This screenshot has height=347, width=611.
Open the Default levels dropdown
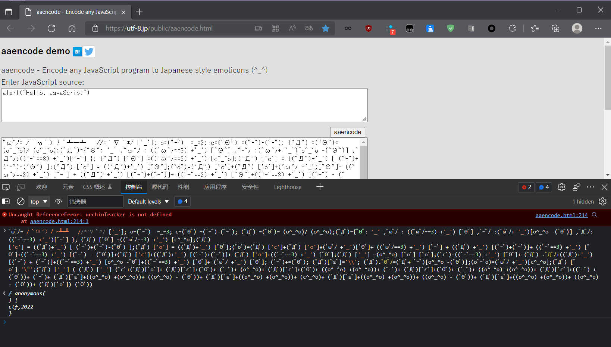pyautogui.click(x=148, y=202)
